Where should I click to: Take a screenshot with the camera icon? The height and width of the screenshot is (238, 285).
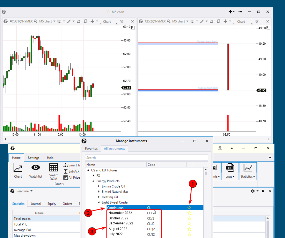[x=220, y=148]
